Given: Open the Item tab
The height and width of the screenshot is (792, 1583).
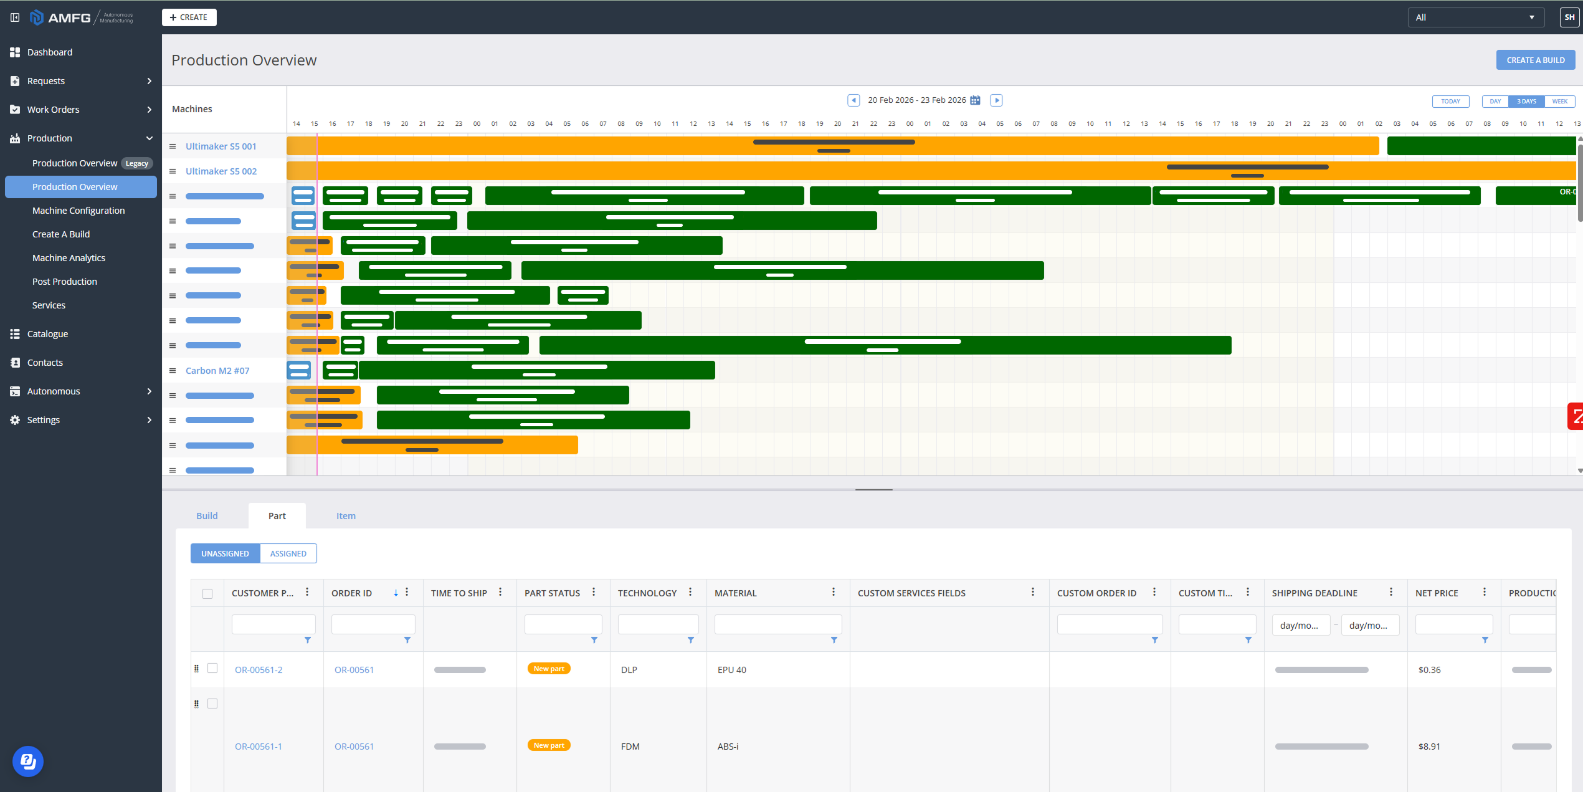Looking at the screenshot, I should [346, 515].
